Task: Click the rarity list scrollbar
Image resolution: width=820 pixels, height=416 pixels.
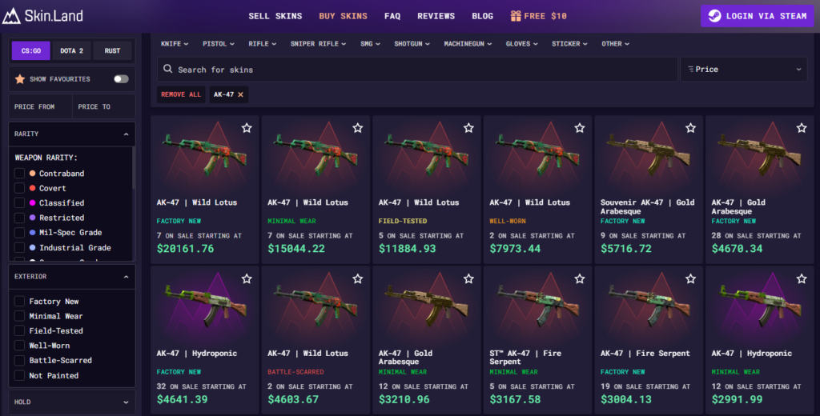Action: point(134,168)
